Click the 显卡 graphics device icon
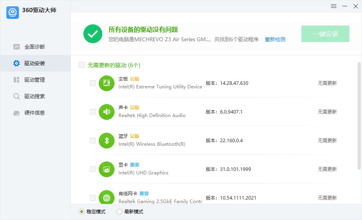 [106, 169]
